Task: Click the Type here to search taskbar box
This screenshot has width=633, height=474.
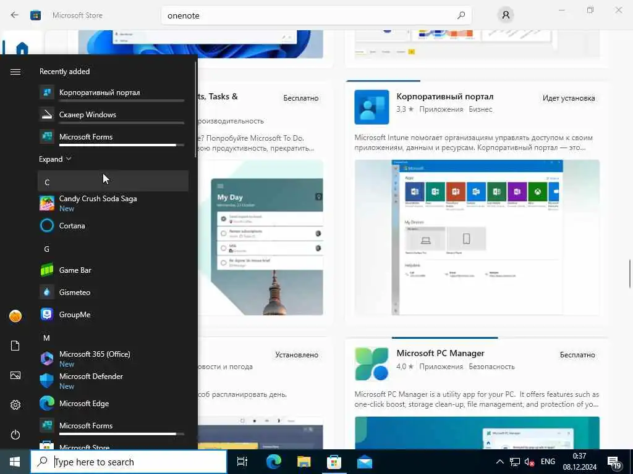Action: coord(129,462)
